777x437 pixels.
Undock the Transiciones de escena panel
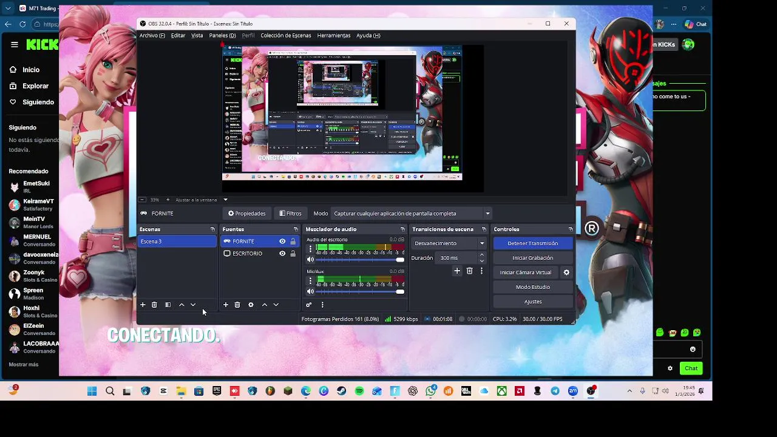point(484,229)
